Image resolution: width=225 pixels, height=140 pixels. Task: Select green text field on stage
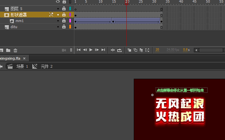(182, 90)
